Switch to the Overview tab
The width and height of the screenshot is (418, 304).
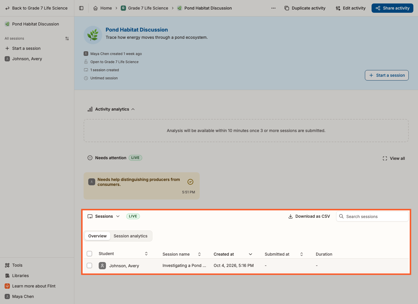(x=98, y=236)
